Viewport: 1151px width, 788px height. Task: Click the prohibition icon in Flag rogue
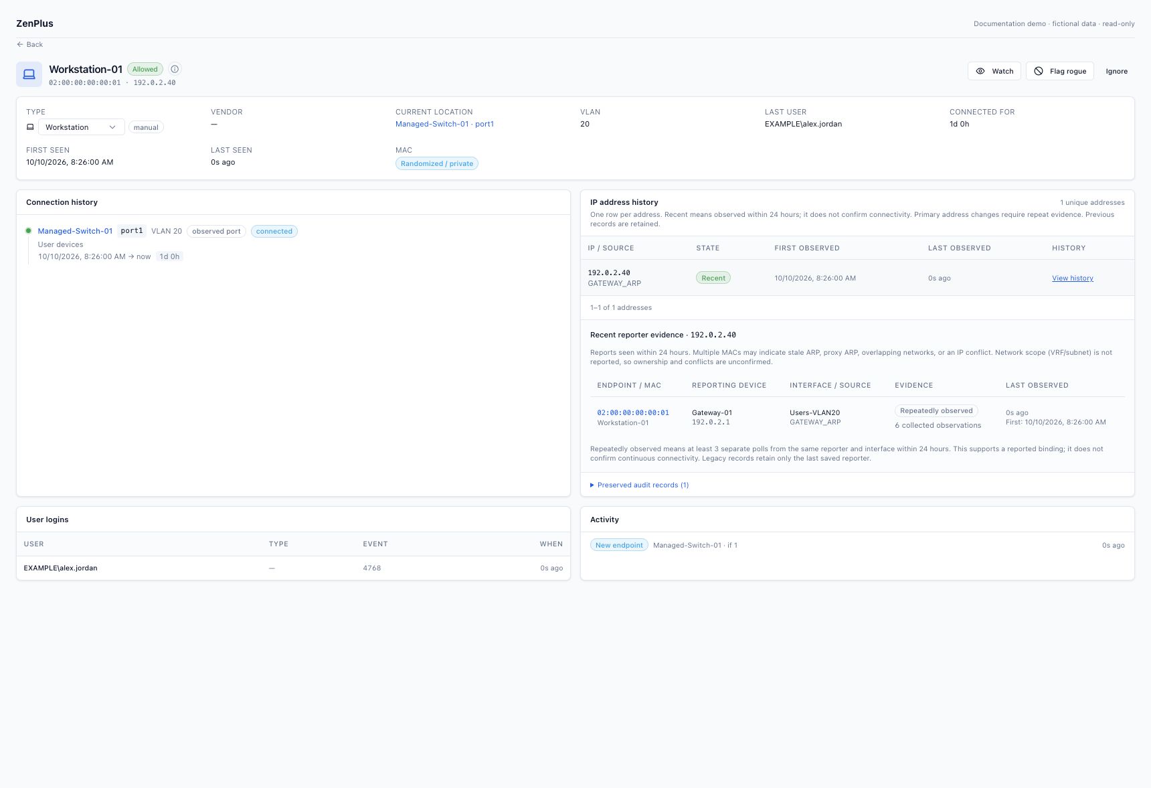[1039, 71]
